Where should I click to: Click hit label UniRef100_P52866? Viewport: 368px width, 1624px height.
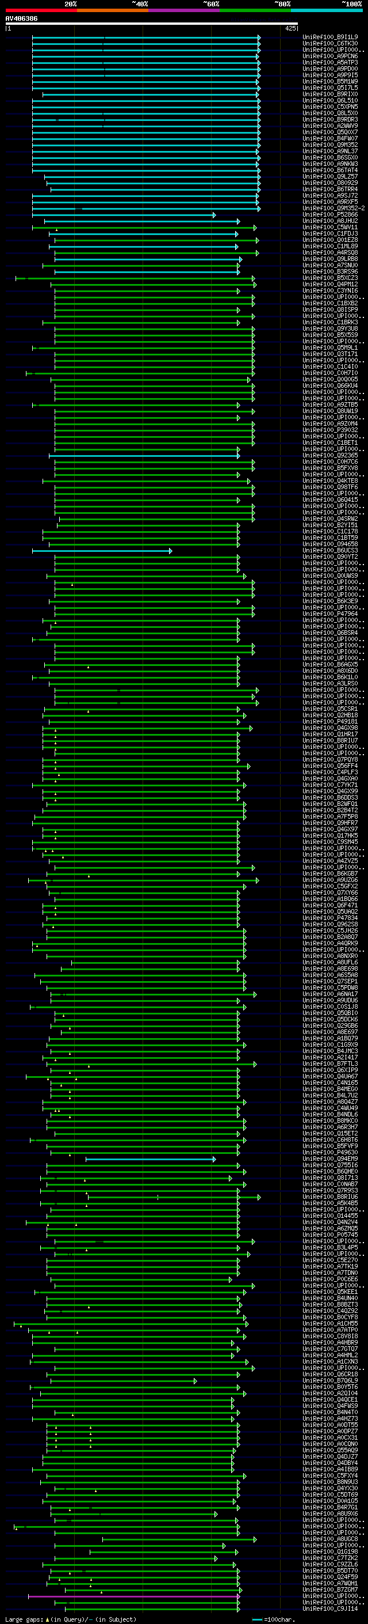[330, 214]
